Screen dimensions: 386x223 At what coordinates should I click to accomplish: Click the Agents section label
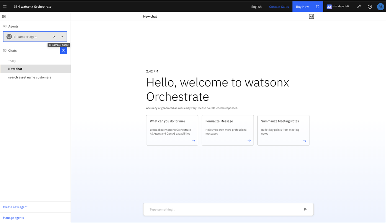coord(14,26)
